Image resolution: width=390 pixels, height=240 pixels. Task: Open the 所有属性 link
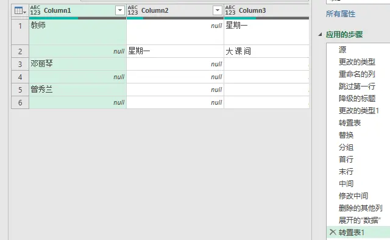pos(341,14)
